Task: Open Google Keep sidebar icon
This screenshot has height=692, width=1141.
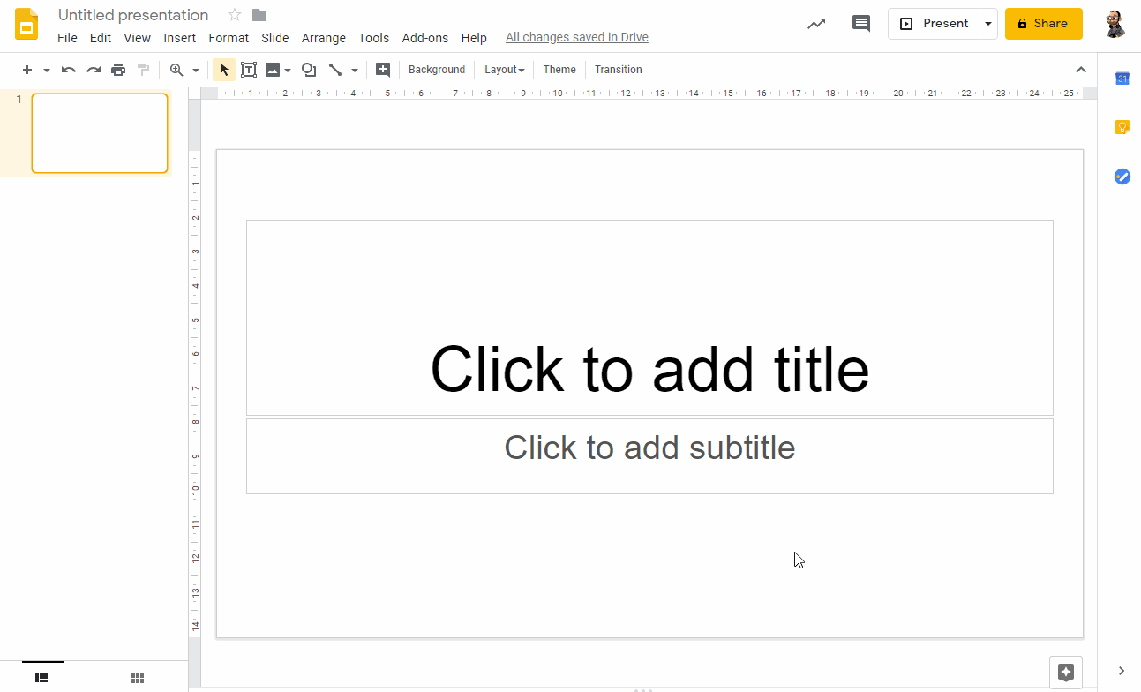Action: 1122,127
